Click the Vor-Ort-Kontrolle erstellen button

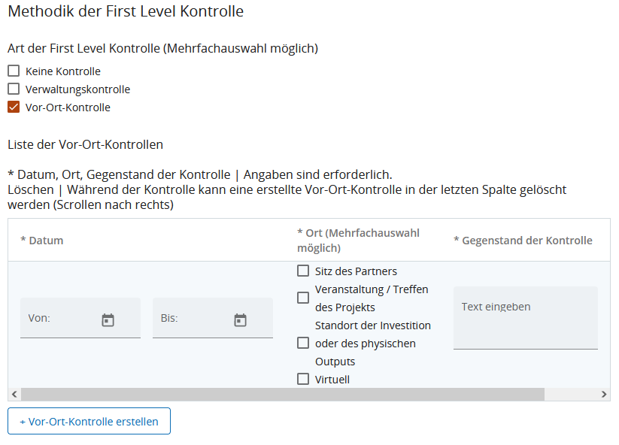pos(89,421)
